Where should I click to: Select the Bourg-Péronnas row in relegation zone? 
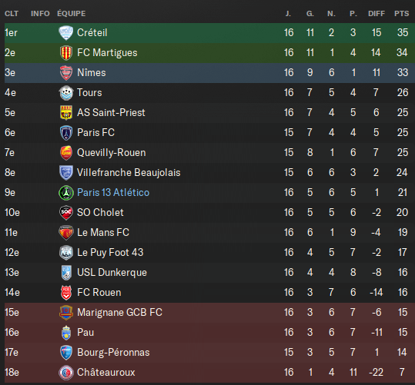click(x=209, y=353)
